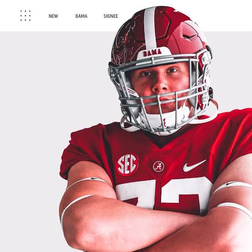This screenshot has height=252, width=252.
Task: Click the white stripe on helmet top
Action: coord(150,27)
